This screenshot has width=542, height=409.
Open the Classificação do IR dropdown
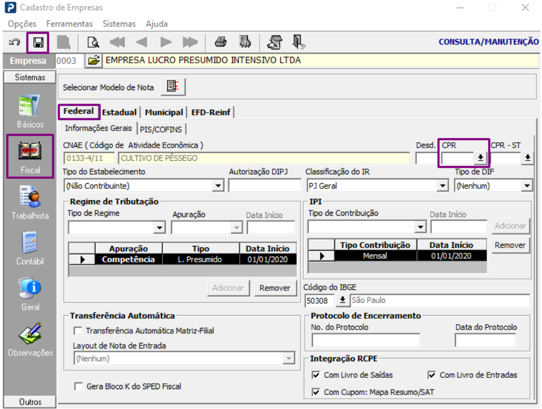tap(443, 186)
